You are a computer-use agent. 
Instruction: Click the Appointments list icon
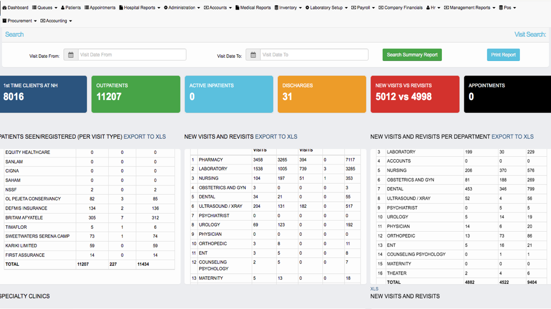[x=86, y=8]
